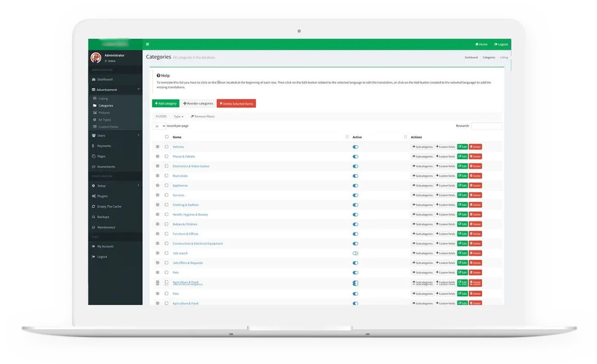597x364 pixels.
Task: Open the Job Offers & Requests link
Action: coord(188,263)
